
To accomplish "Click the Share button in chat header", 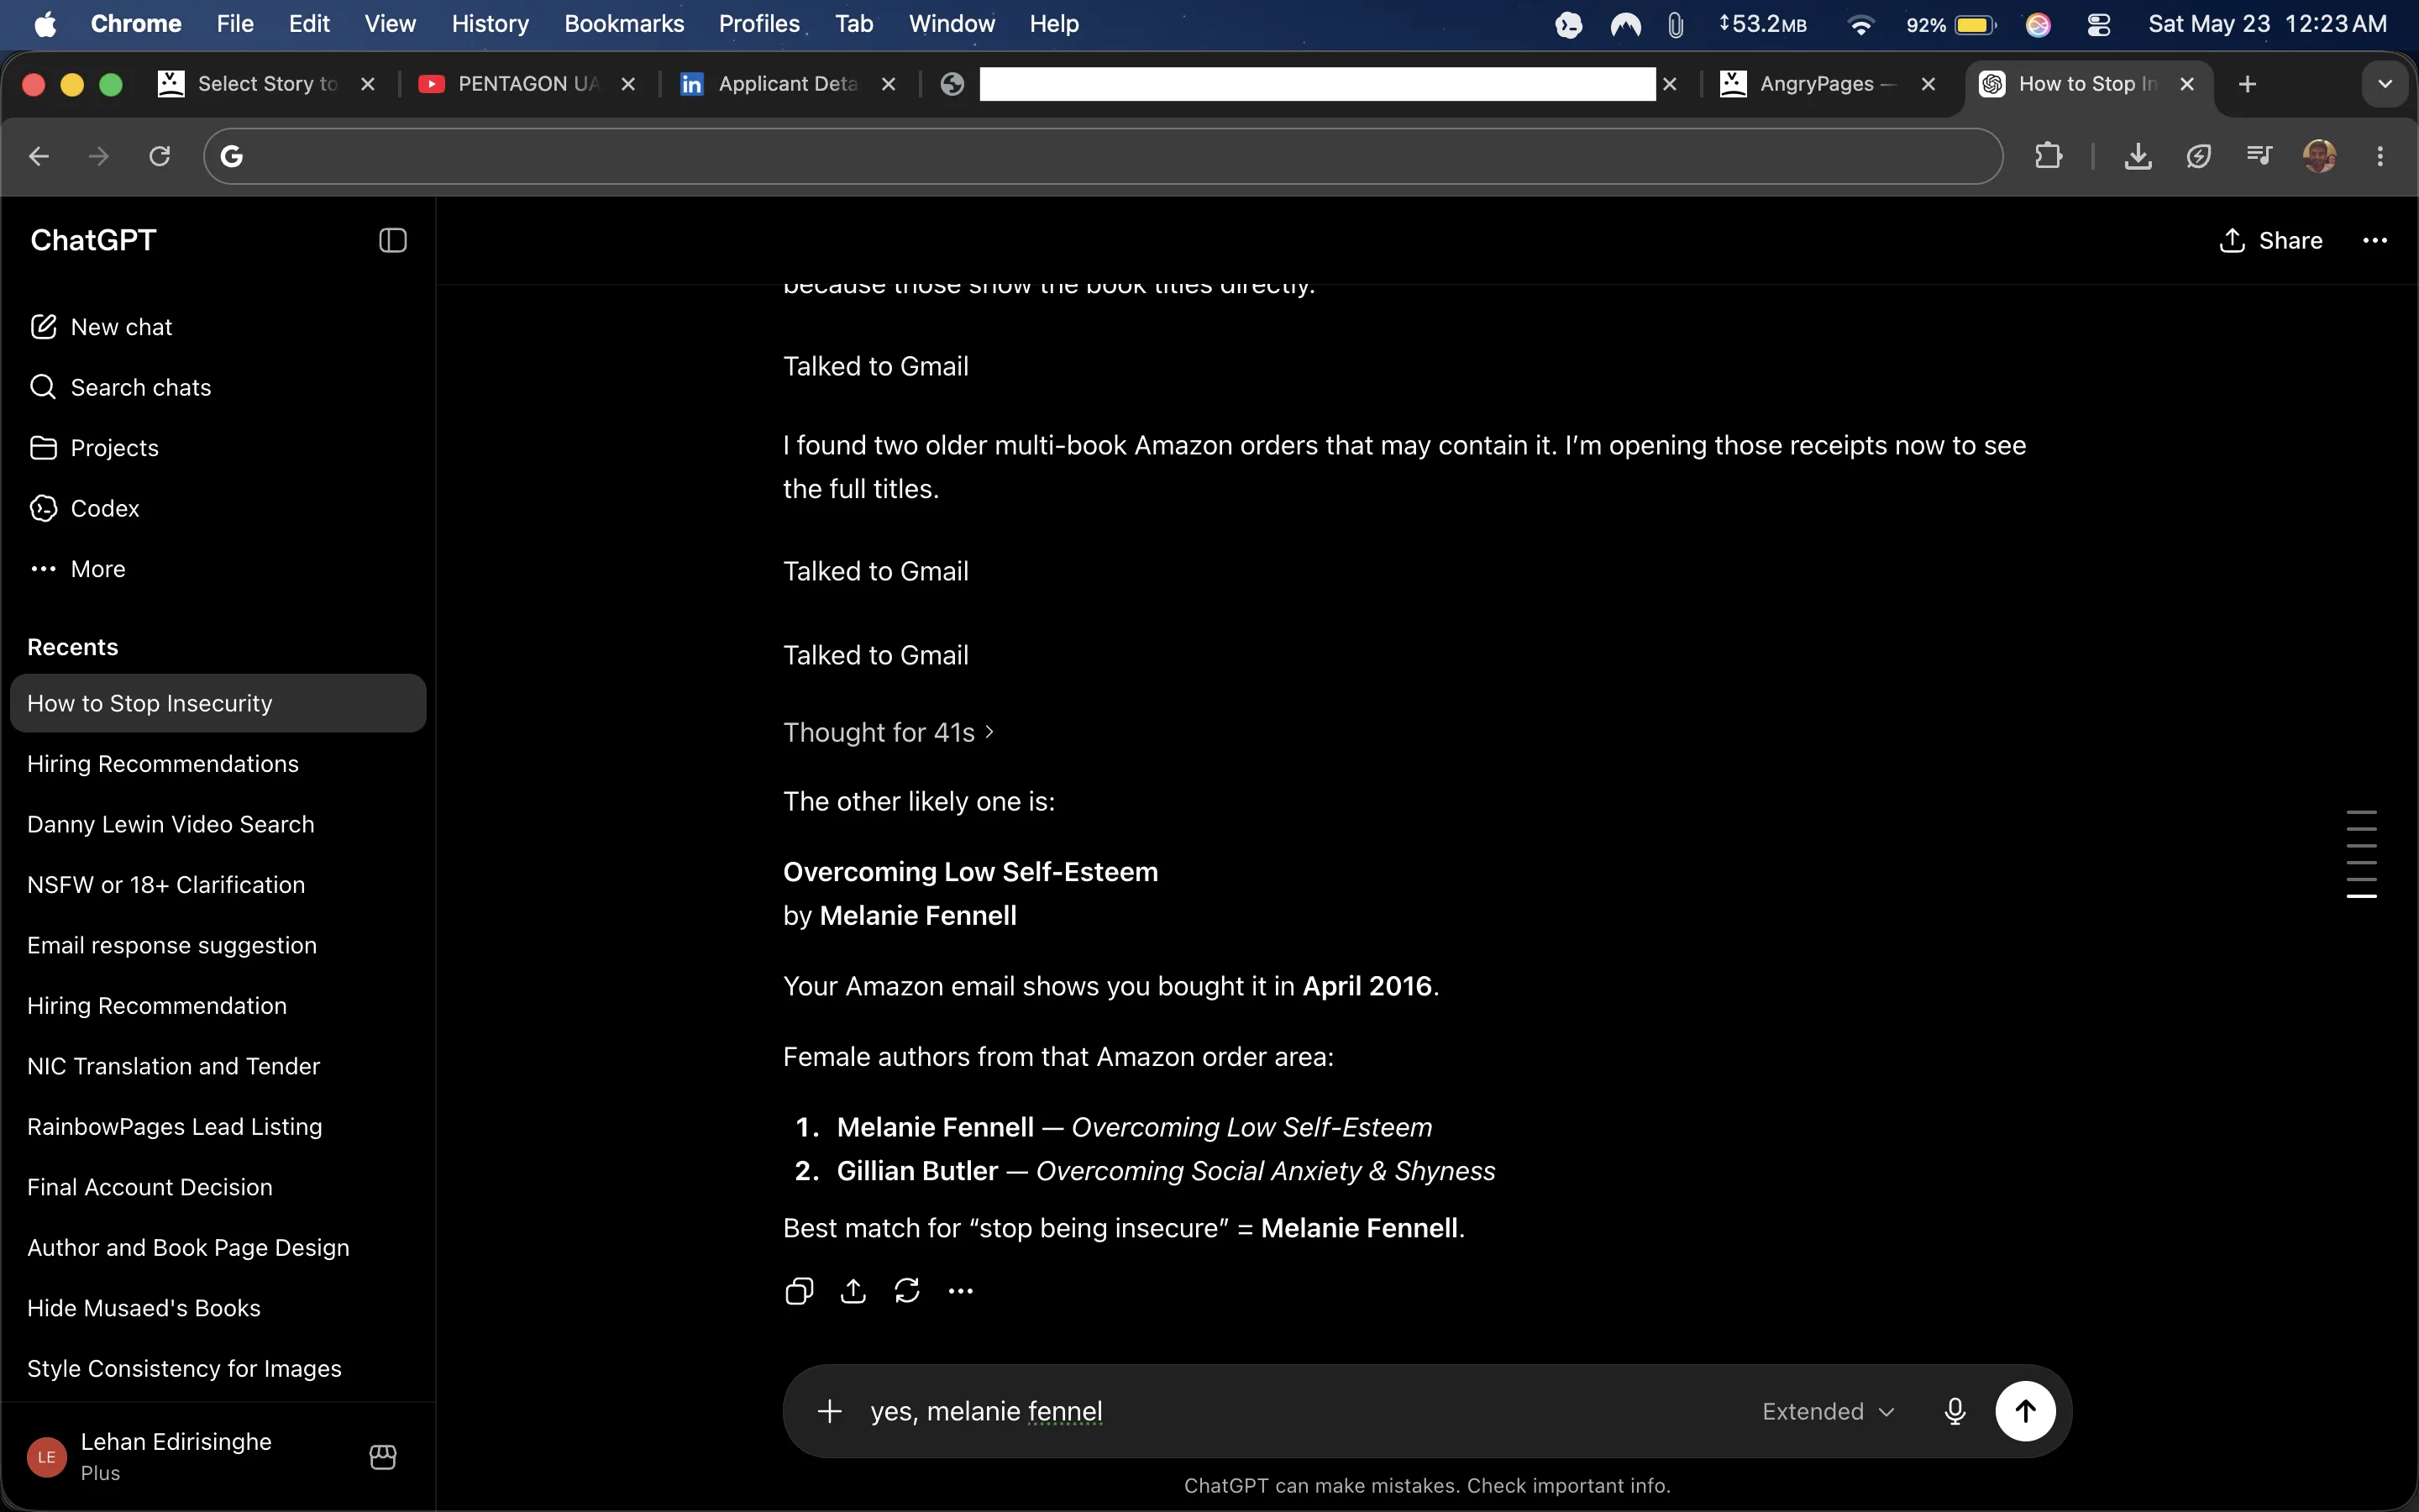I will [x=2271, y=240].
